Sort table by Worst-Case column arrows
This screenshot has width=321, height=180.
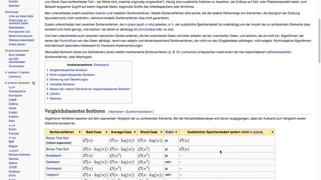click(x=162, y=132)
